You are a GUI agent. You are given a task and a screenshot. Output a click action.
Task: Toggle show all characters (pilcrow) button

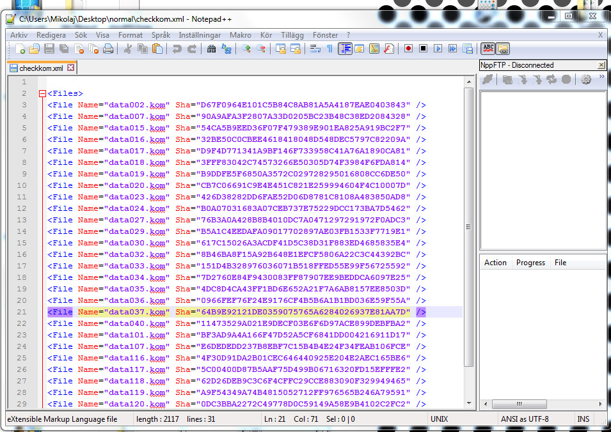(x=329, y=49)
